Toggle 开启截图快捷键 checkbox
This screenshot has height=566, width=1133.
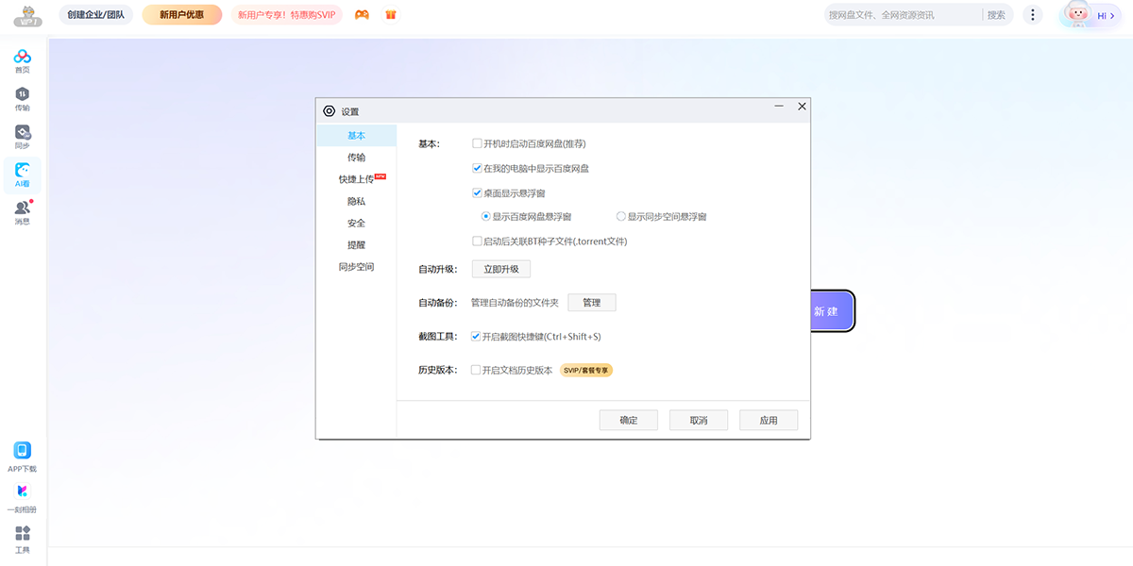476,337
